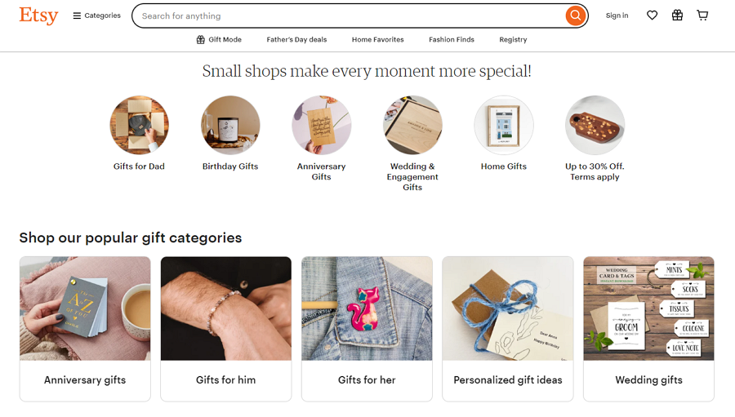Open Gift Mode with gift icon
The height and width of the screenshot is (417, 735).
coord(219,39)
